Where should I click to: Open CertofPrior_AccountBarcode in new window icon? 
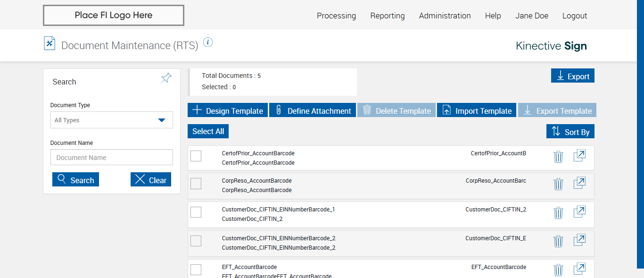pyautogui.click(x=579, y=155)
